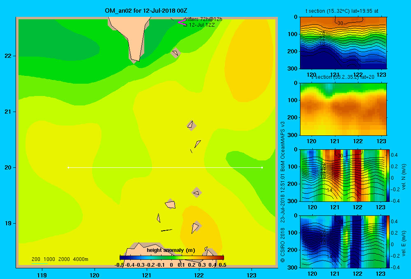Click the '200' depth contour legend label
This screenshot has width=411, height=279.
pos(36,259)
